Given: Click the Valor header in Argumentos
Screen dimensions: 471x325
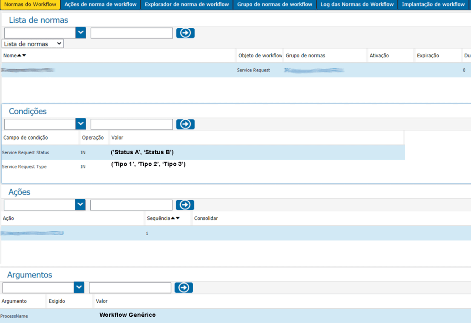Looking at the screenshot, I should click(102, 301).
